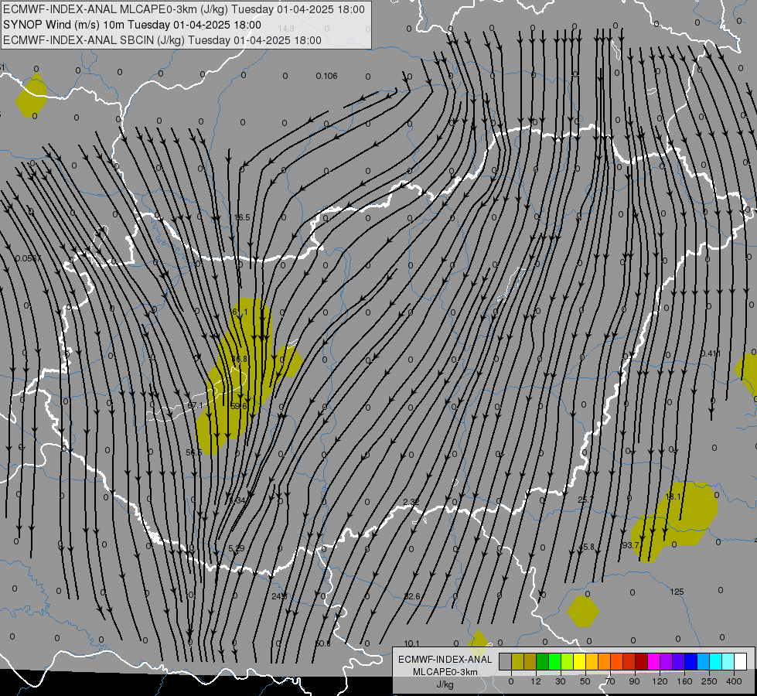Click the map value 10.1
The width and height of the screenshot is (757, 696).
coord(412,644)
